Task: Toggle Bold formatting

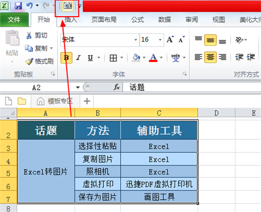Action: [x=66, y=58]
